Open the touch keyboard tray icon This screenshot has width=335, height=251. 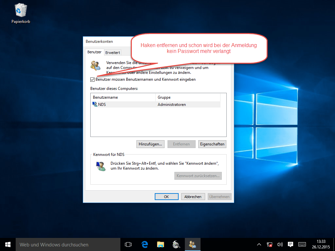pos(302,244)
